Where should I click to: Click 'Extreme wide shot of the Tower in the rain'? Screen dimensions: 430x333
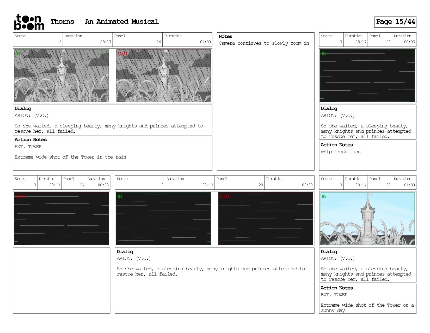[x=70, y=157]
